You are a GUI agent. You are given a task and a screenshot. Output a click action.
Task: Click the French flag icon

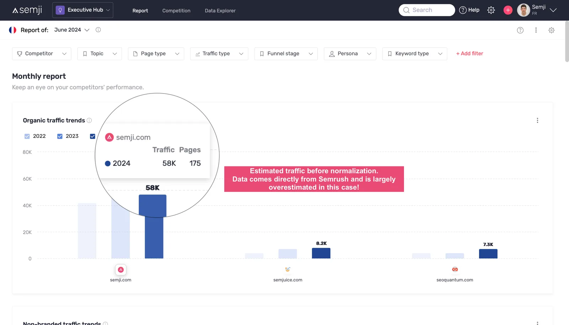click(x=13, y=30)
